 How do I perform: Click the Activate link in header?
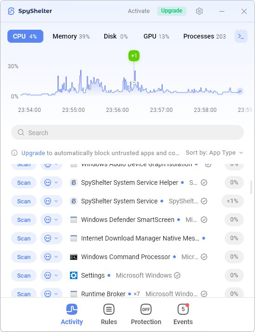tap(139, 11)
